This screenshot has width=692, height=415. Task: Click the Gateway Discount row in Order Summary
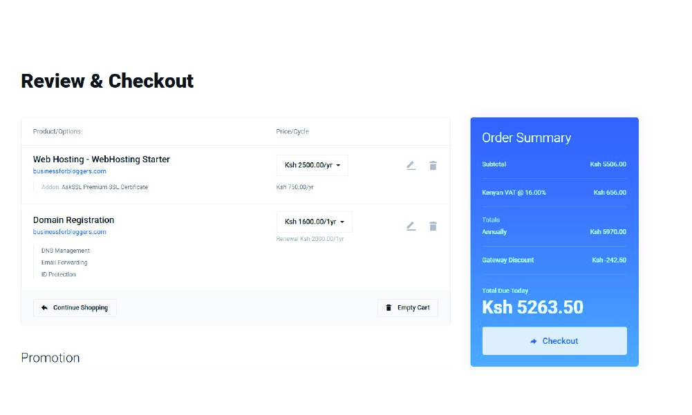pos(554,260)
